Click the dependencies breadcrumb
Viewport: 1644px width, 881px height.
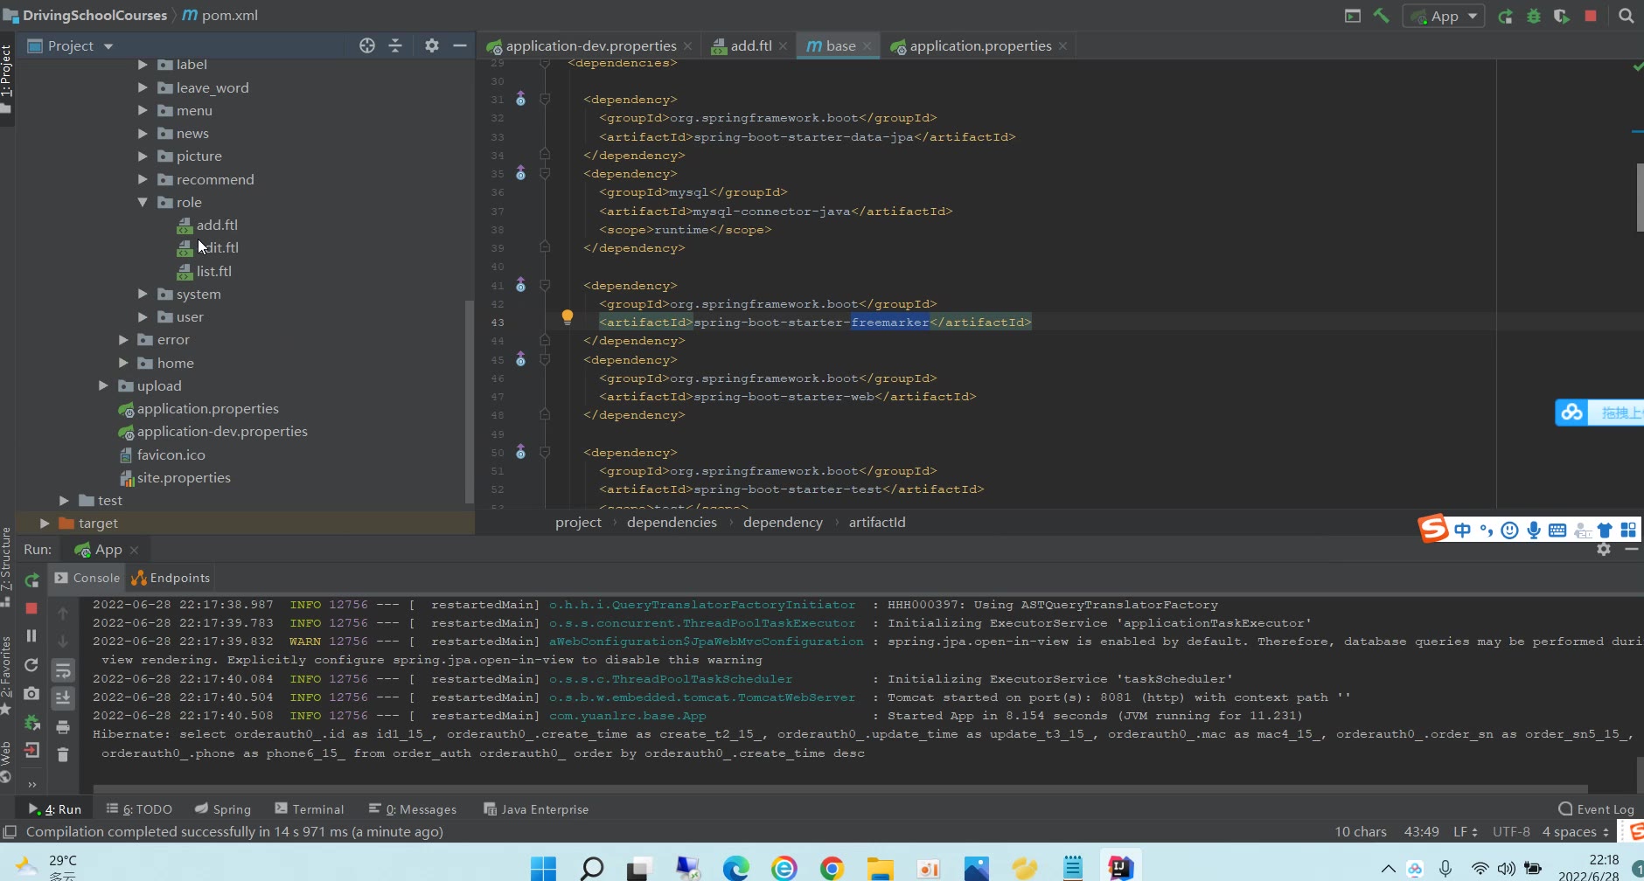click(671, 522)
